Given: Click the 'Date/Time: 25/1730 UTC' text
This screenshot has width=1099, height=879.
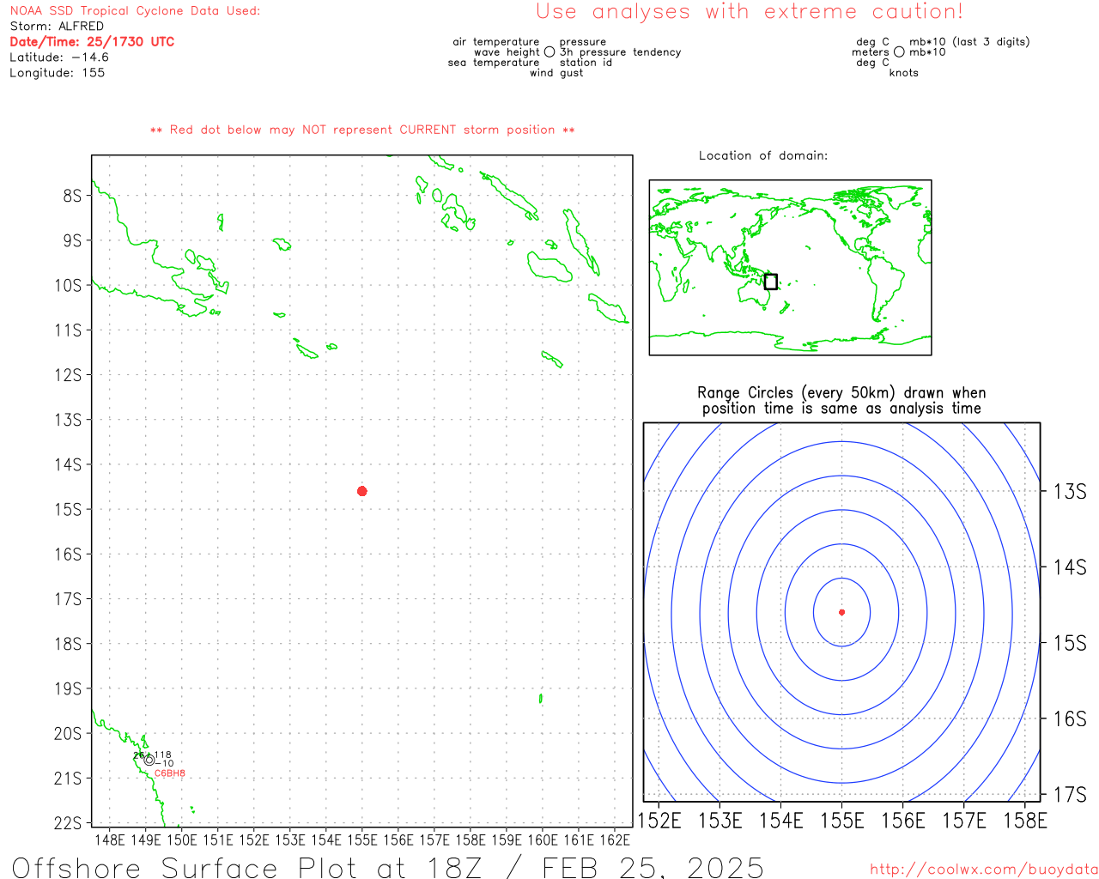Looking at the screenshot, I should 92,41.
